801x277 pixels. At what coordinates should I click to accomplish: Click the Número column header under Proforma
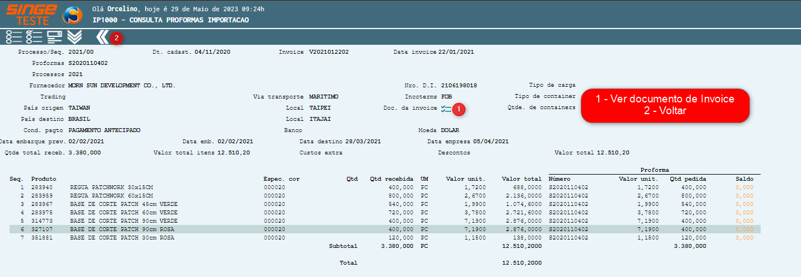coord(559,179)
